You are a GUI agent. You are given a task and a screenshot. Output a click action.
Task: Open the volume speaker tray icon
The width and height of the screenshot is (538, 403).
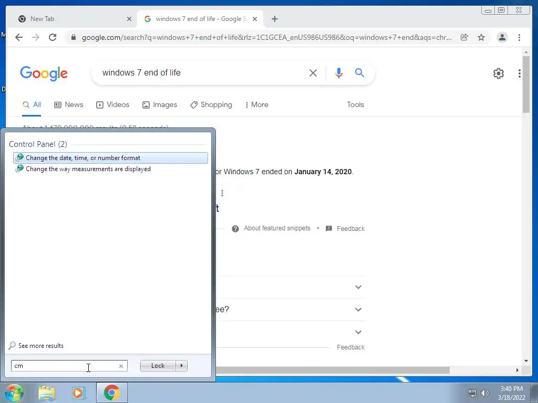coord(484,393)
